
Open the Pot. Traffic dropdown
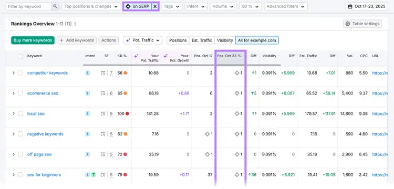(x=142, y=40)
